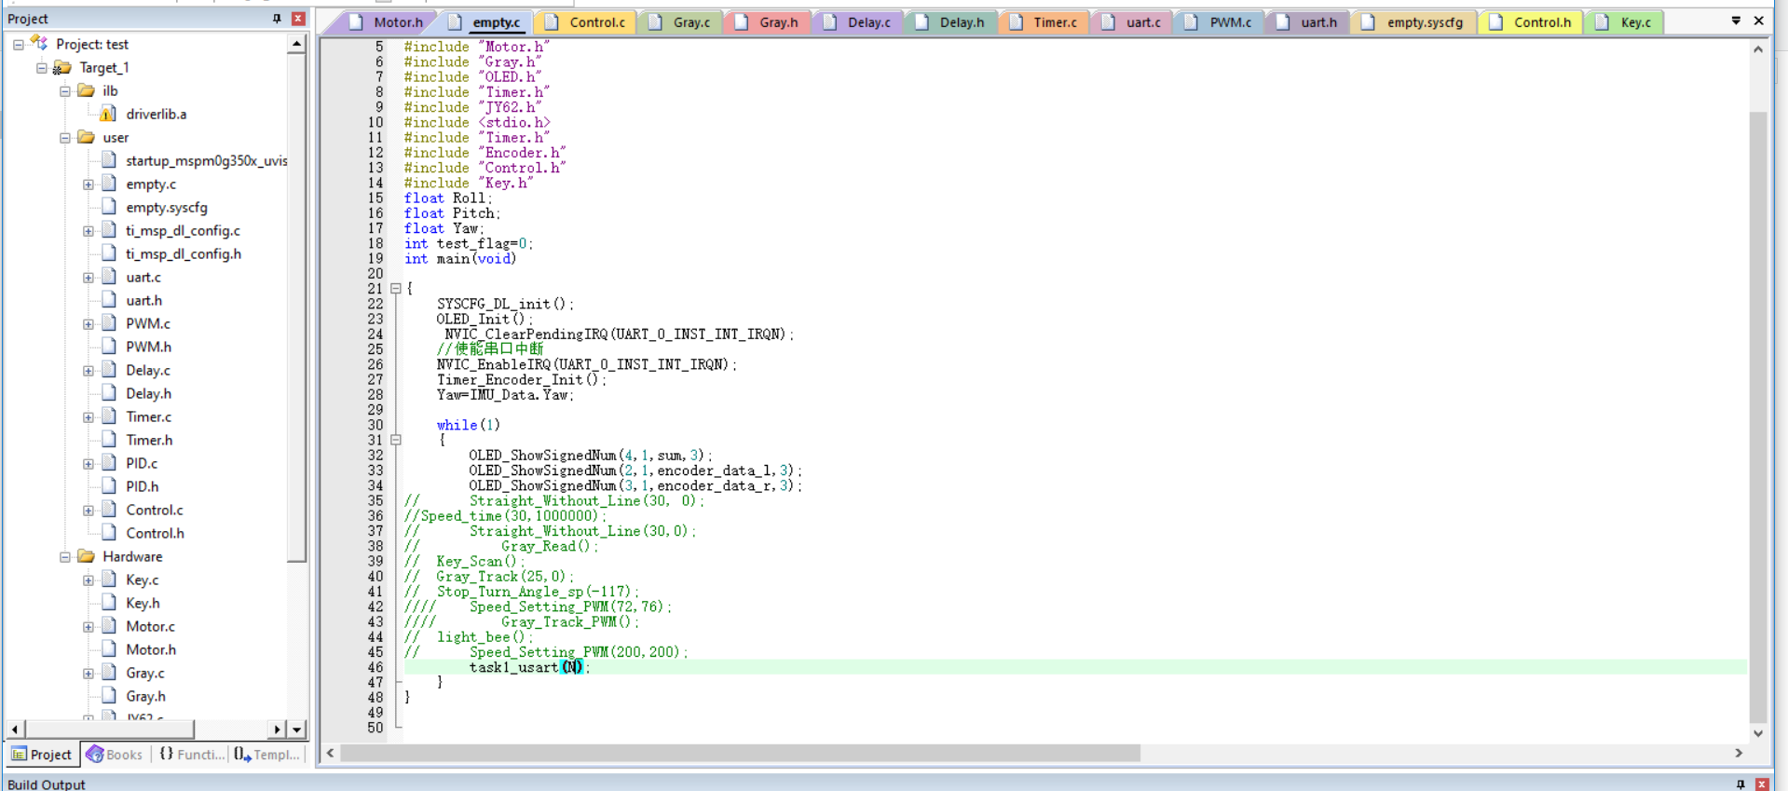Switch to the Gray.c editor tab

point(681,22)
